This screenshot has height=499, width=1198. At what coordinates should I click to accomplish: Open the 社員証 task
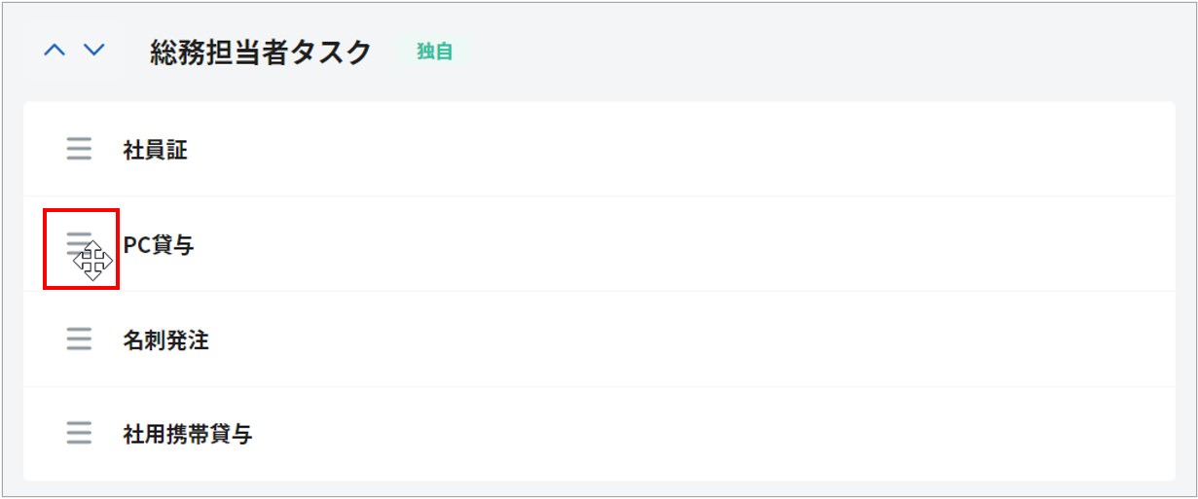[156, 151]
